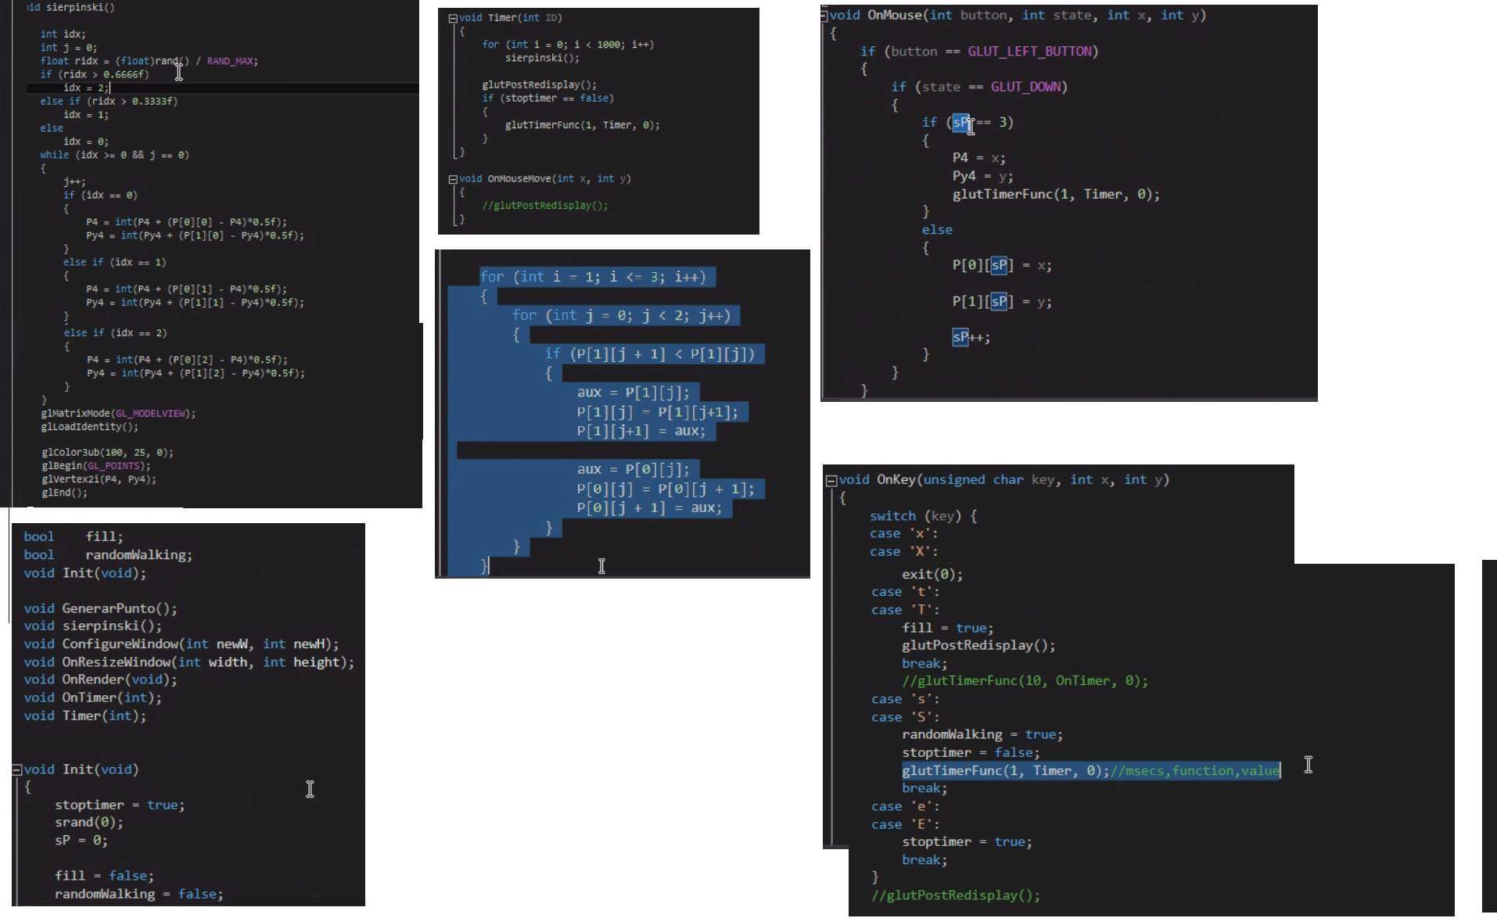
Task: Click the 'void ConfigureWindow(int newW, int newH);' prototype
Action: point(181,644)
